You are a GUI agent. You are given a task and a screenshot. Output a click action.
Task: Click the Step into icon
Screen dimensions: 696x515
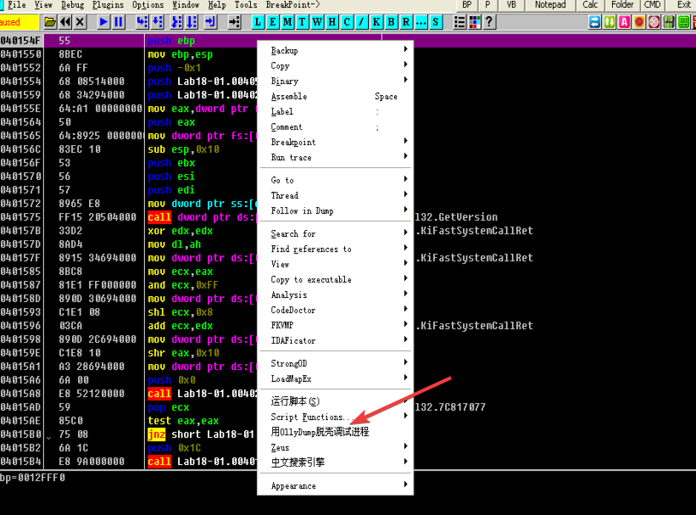[x=142, y=22]
